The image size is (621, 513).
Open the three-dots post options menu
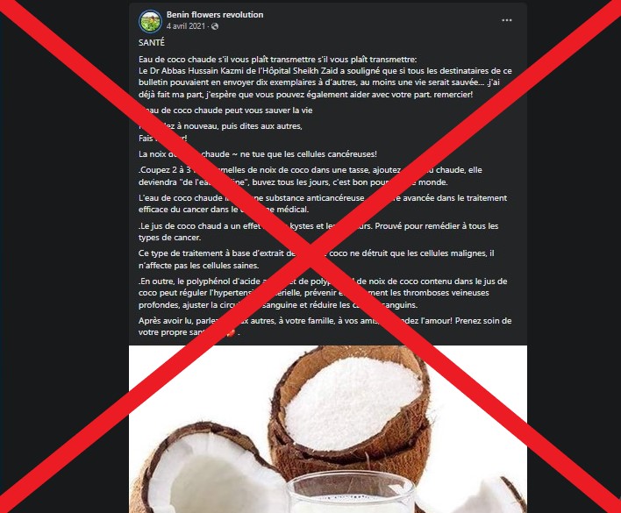507,20
